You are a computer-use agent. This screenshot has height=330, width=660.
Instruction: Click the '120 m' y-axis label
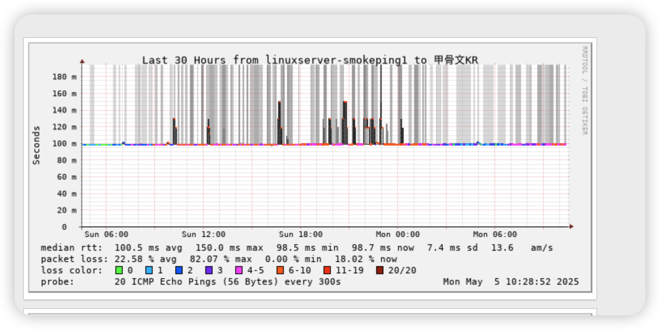[64, 127]
